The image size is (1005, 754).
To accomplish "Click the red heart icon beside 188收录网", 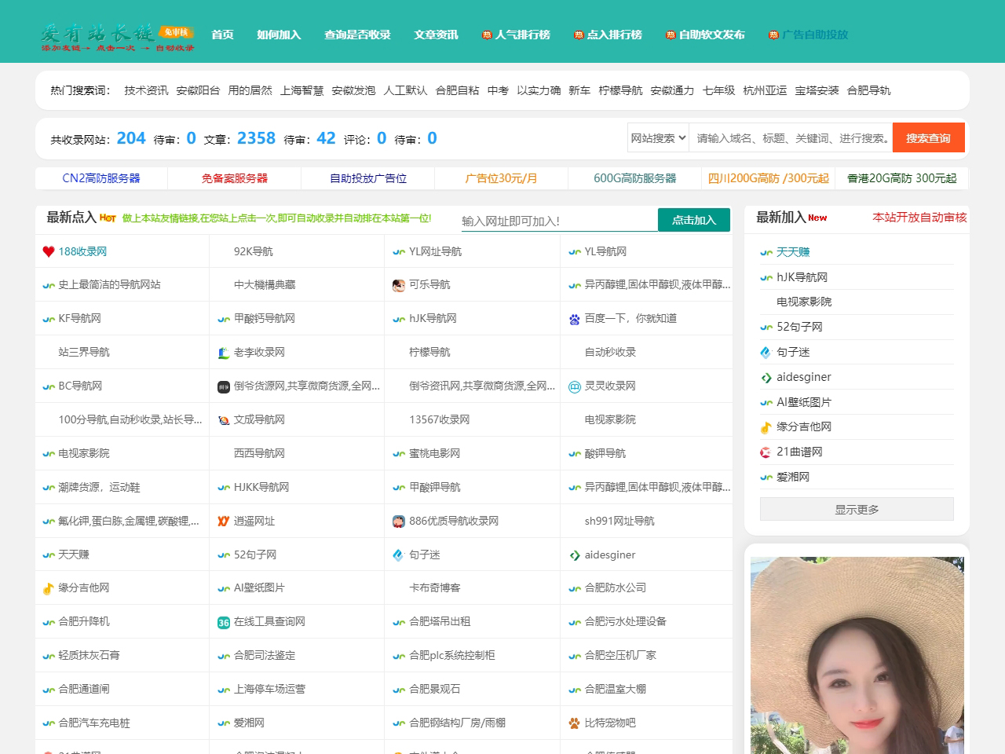I will point(49,251).
